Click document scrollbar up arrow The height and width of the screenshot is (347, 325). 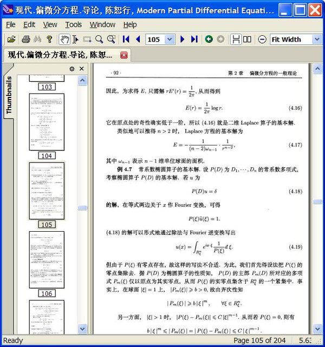tap(317, 69)
